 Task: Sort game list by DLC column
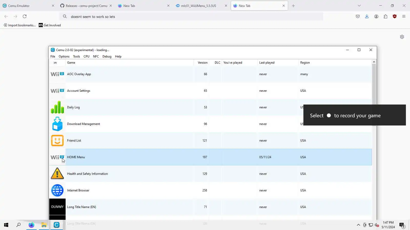216,63
